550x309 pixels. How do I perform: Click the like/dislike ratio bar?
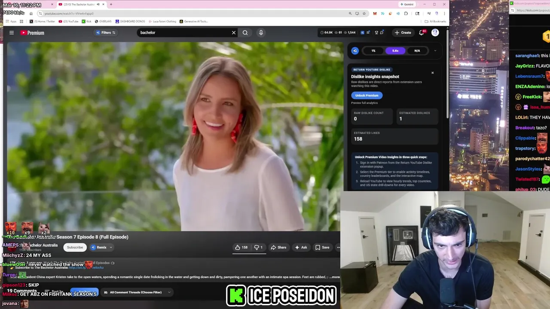click(249, 253)
